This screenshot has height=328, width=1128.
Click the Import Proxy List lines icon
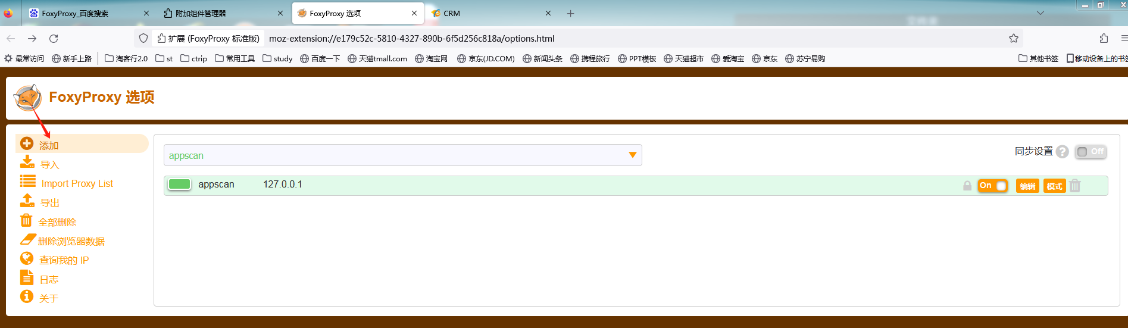click(x=28, y=181)
